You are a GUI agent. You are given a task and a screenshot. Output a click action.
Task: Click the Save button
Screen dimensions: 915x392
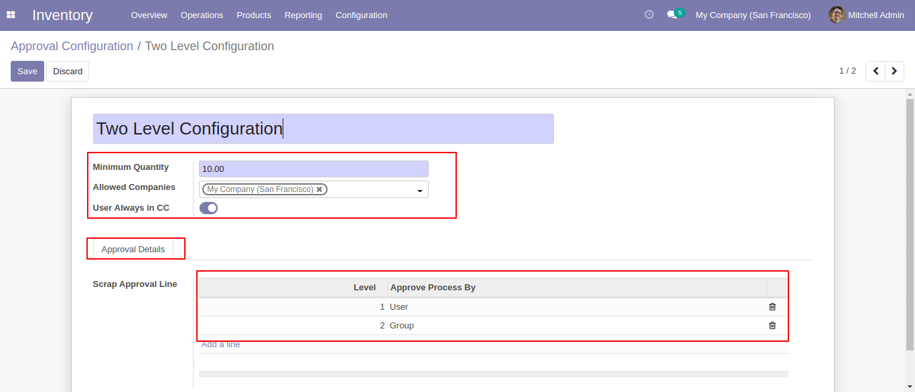27,72
